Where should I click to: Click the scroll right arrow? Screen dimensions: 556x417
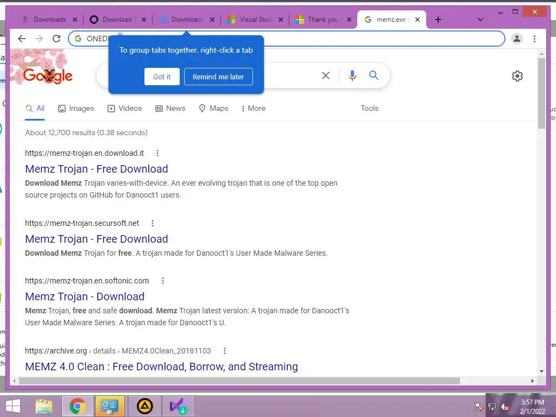533,381
